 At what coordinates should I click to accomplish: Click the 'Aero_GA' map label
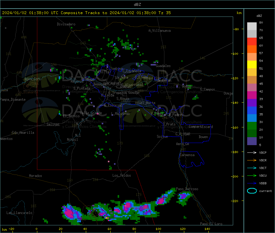click(x=183, y=144)
